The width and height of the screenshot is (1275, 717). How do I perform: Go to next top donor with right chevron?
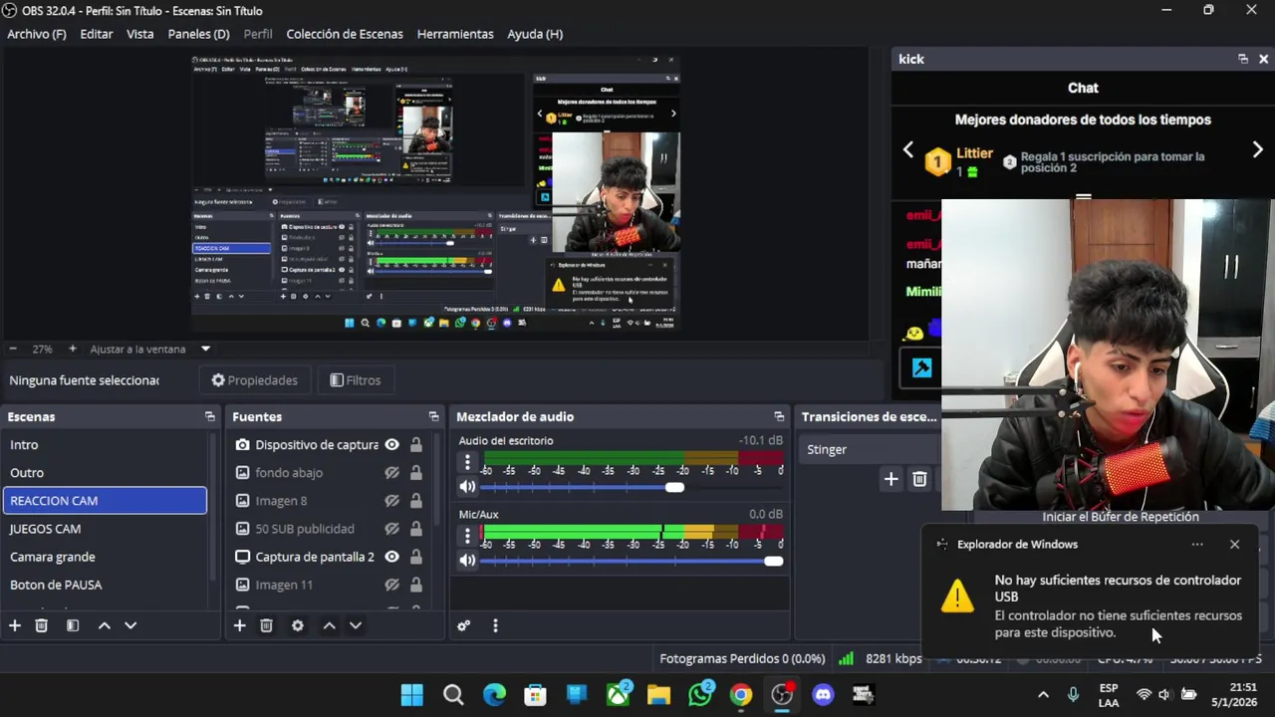click(1257, 149)
